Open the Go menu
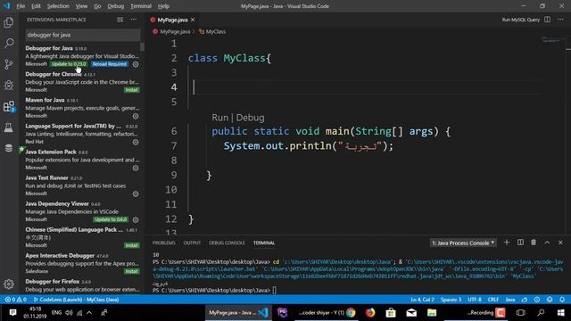571x321 pixels. (x=97, y=6)
